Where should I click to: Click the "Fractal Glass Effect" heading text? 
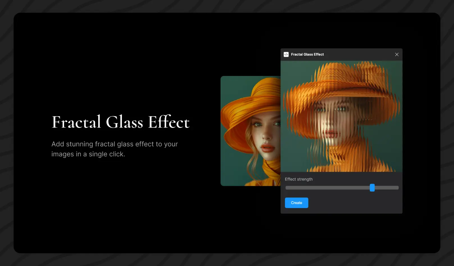[x=121, y=122]
